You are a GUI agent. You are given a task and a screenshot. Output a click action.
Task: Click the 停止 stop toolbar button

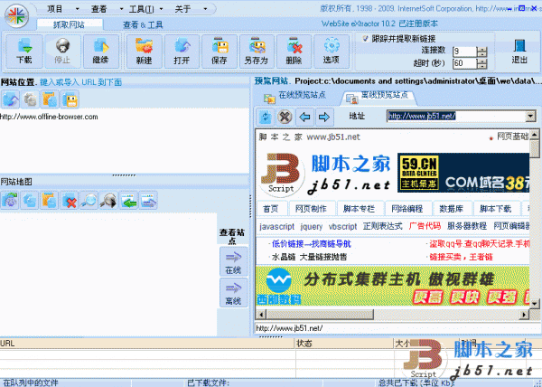[62, 52]
